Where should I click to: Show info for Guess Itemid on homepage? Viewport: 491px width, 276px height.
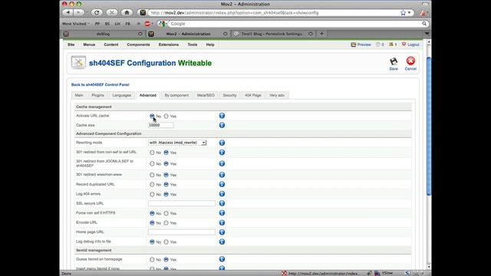point(222,259)
